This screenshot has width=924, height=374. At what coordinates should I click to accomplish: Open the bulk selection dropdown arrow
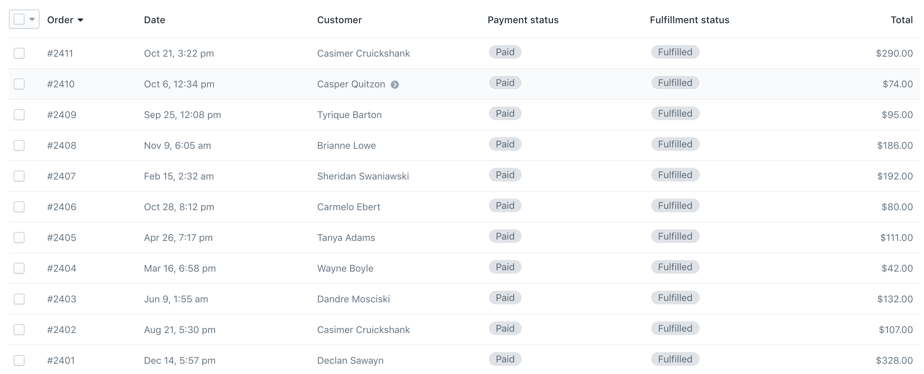pos(32,19)
